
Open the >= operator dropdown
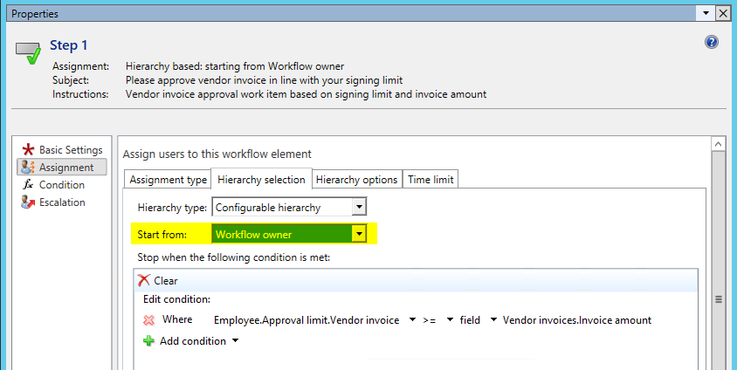click(x=445, y=320)
